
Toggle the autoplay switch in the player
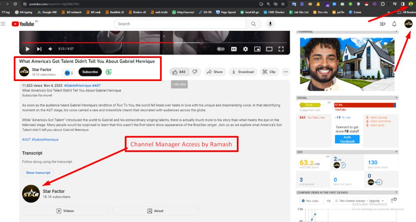pyautogui.click(x=221, y=49)
